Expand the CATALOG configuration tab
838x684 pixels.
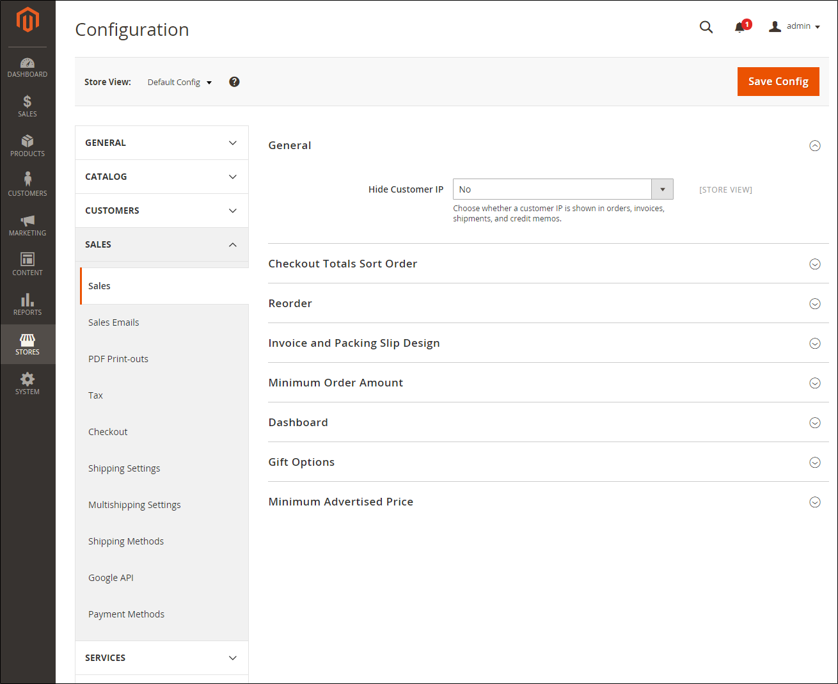(x=162, y=177)
